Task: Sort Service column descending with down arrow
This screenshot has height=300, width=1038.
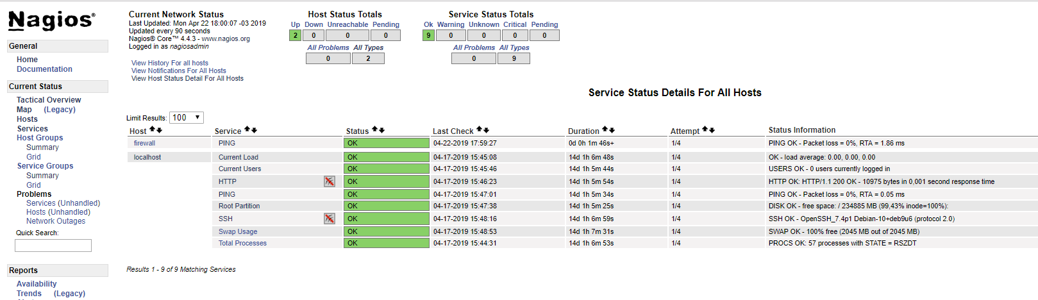Action: point(255,130)
